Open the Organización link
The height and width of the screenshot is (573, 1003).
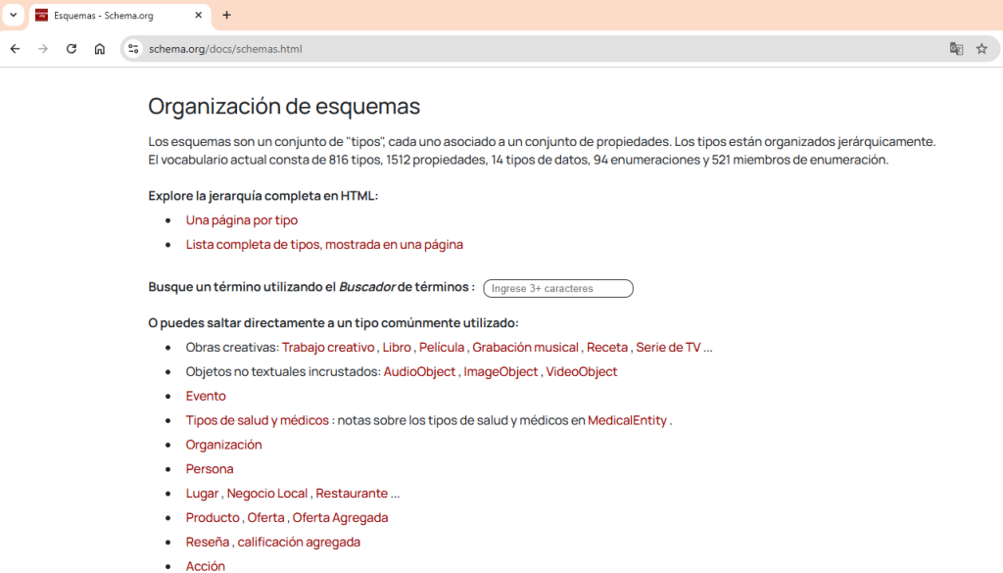click(x=224, y=445)
